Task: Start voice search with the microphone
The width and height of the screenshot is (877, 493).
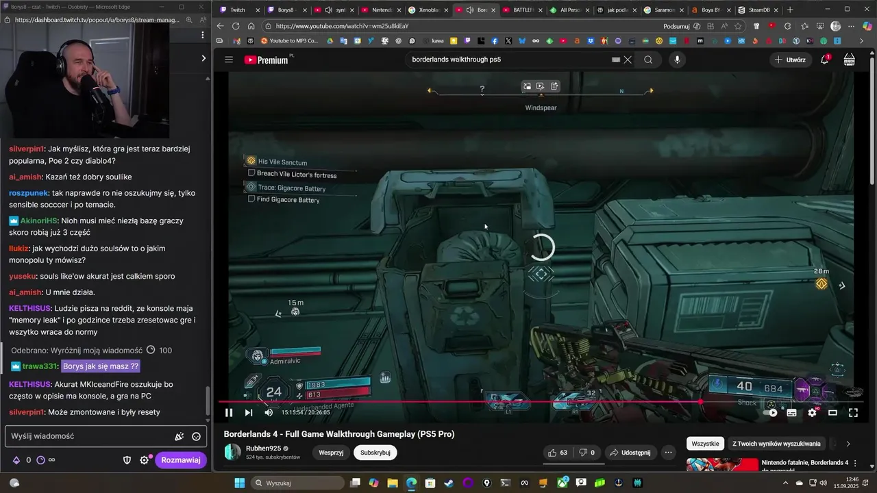Action: (x=677, y=60)
